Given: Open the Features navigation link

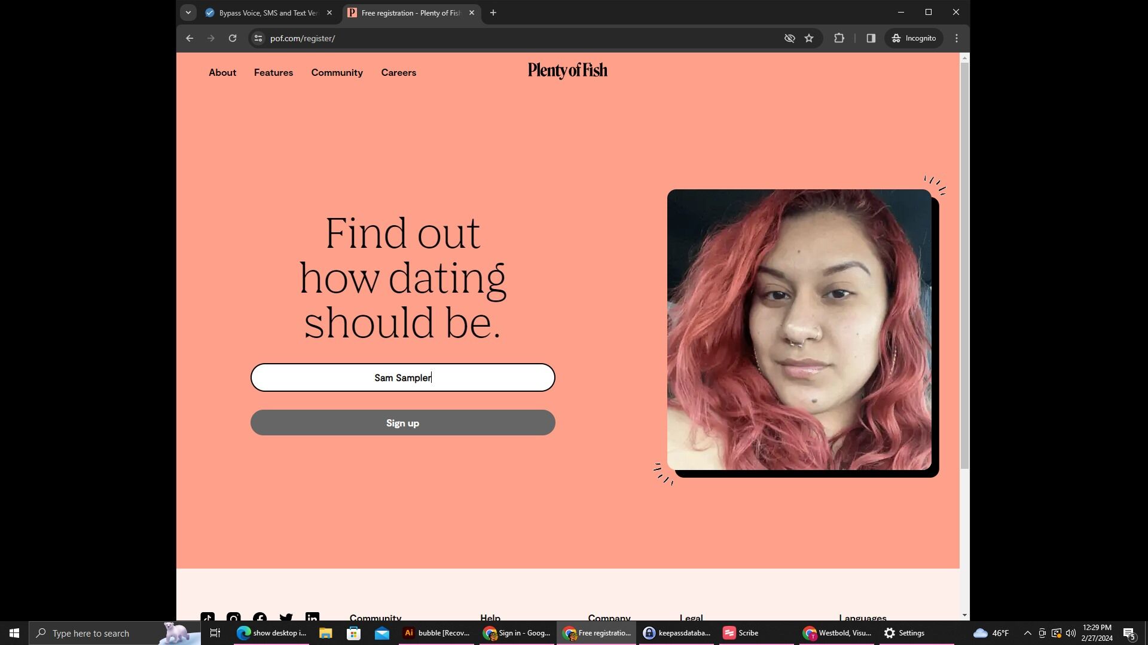Looking at the screenshot, I should click(x=273, y=73).
